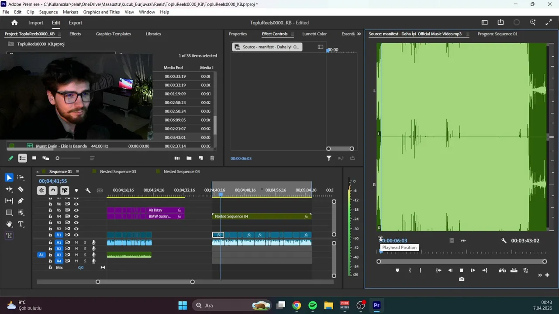Open Project panel hamburger menu
The image size is (559, 314).
point(59,34)
